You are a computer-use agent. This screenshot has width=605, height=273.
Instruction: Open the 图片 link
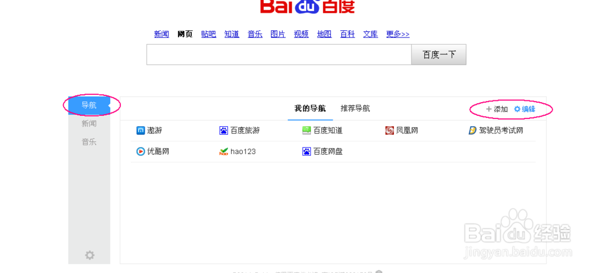[x=278, y=34]
